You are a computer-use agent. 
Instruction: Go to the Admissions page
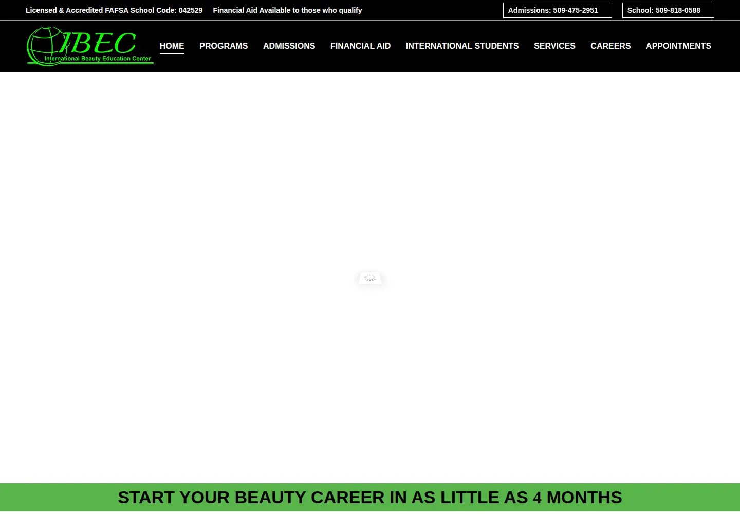289,46
